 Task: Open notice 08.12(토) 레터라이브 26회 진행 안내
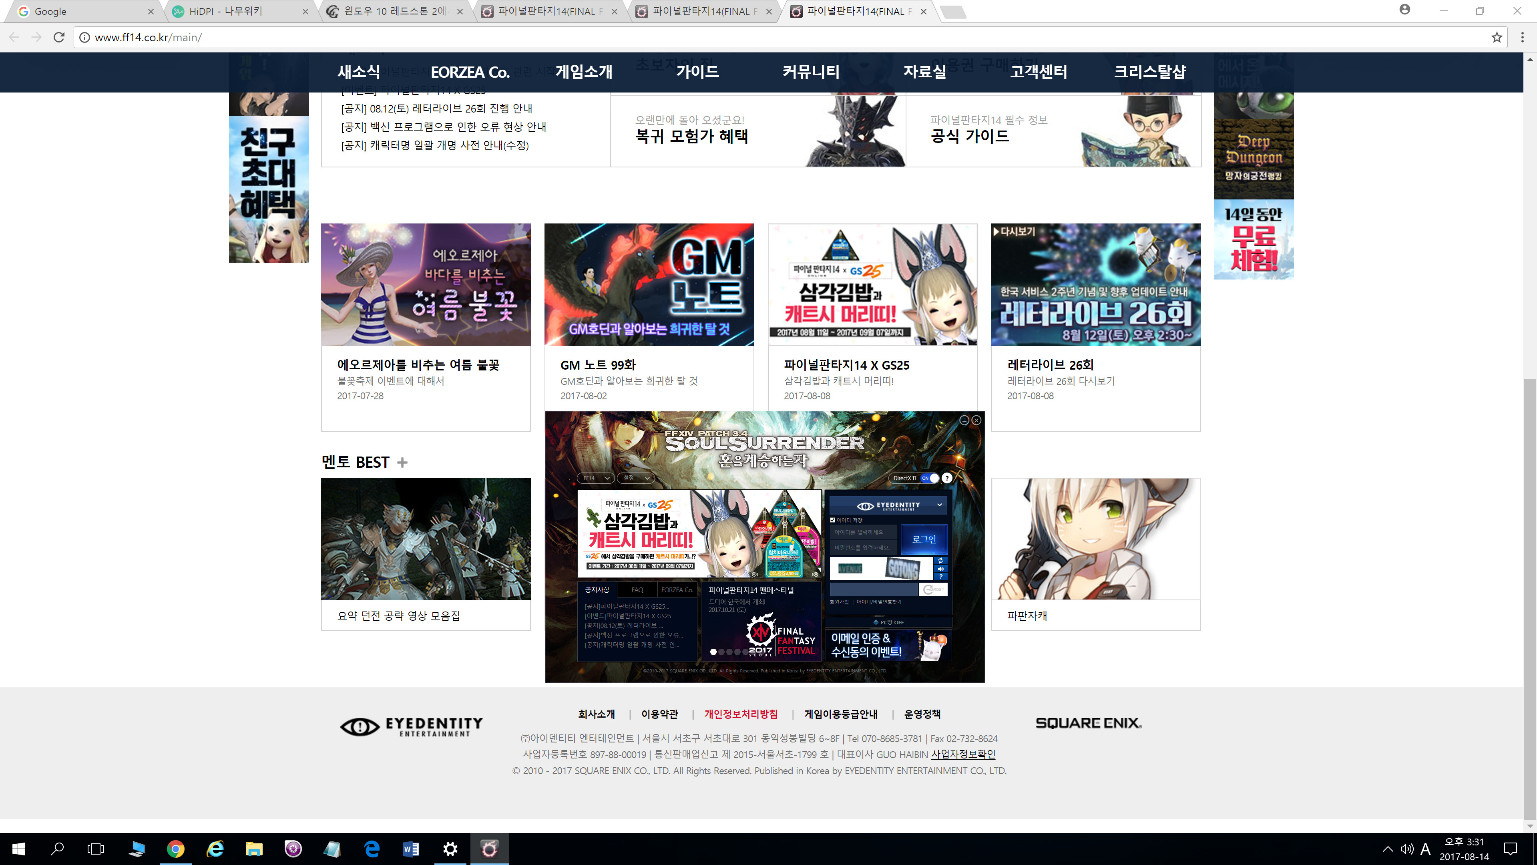click(x=436, y=109)
